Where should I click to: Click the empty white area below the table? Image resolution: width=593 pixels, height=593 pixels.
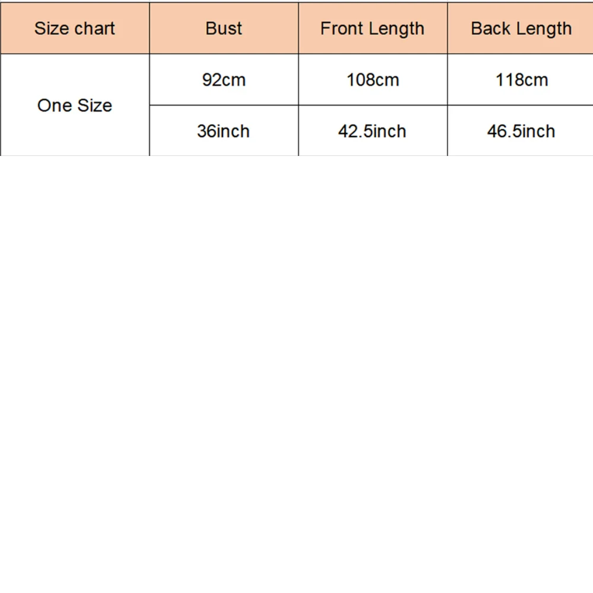pos(296,374)
